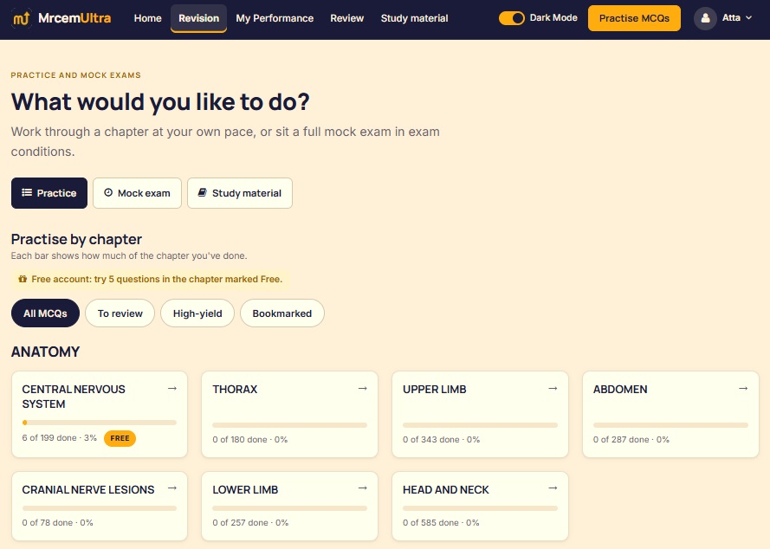Viewport: 770px width, 549px height.
Task: Open the Abdomen chapter arrow
Action: click(743, 389)
